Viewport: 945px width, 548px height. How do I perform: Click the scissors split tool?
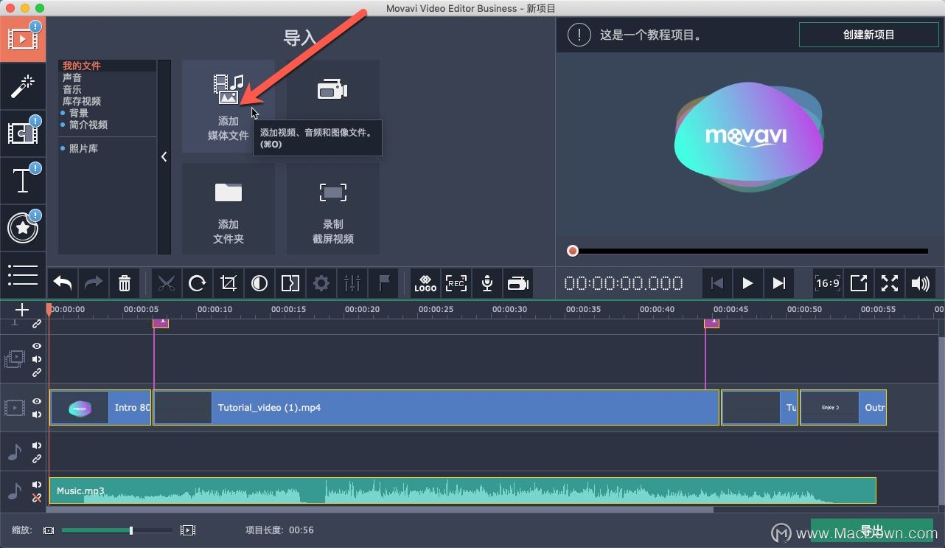tap(167, 283)
